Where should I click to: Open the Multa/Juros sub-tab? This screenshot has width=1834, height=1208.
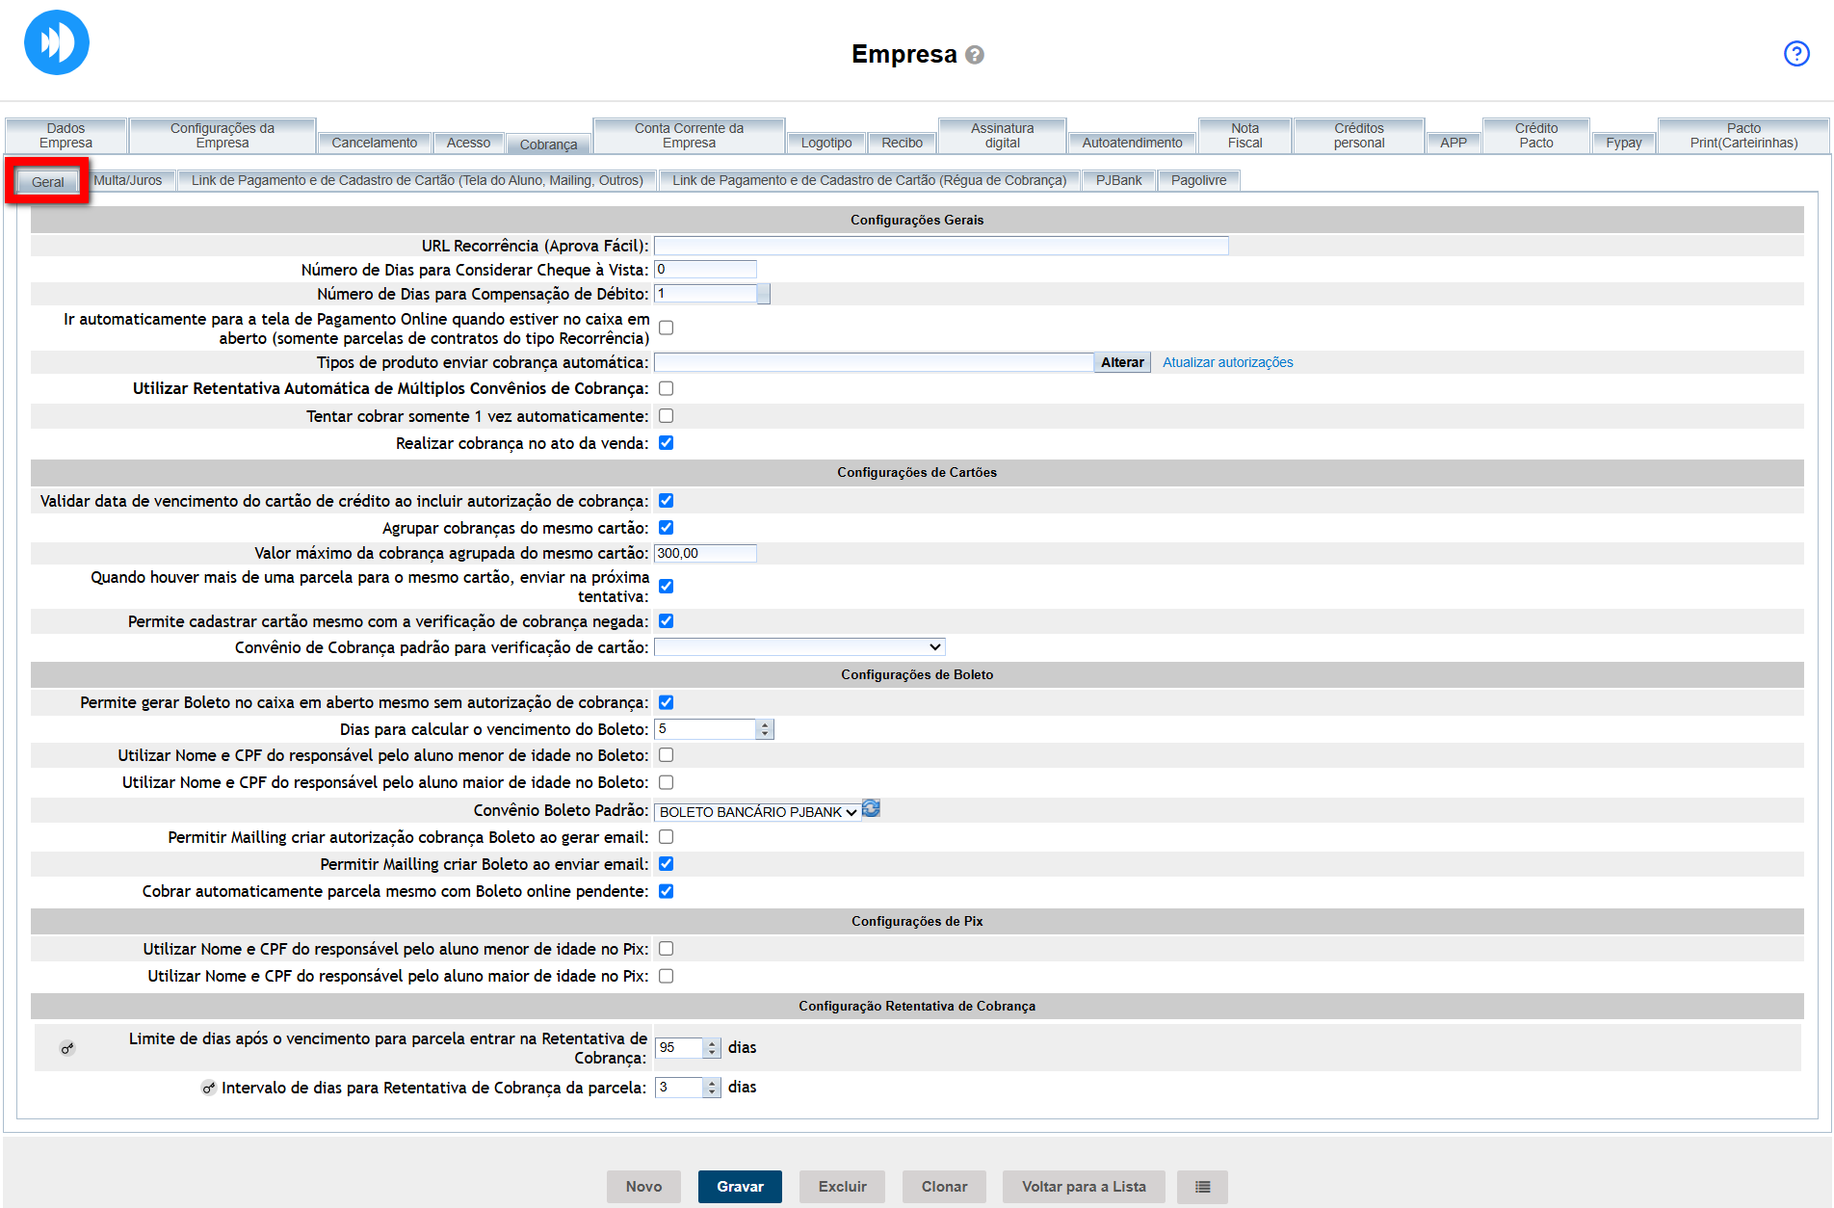(128, 180)
